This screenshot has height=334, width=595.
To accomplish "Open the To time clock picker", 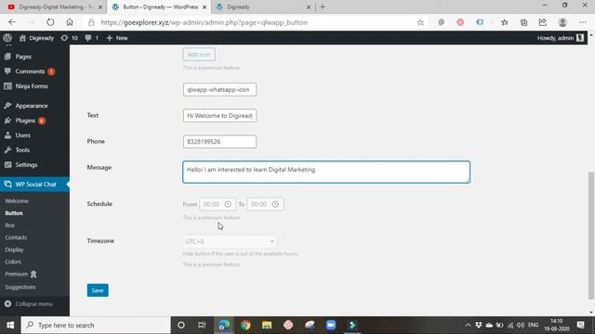I will [275, 204].
